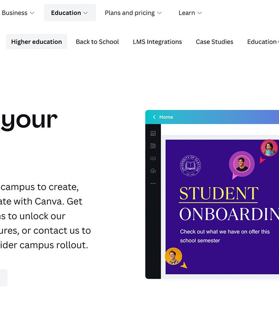The image size is (279, 310).
Task: Go to LMS Integrations tab
Action: pos(158,42)
